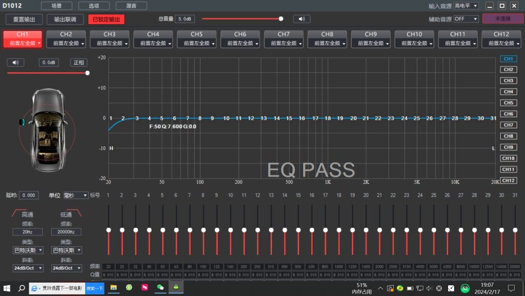This screenshot has height=296, width=525.
Task: Click the master volume slider handle
Action: pyautogui.click(x=281, y=19)
